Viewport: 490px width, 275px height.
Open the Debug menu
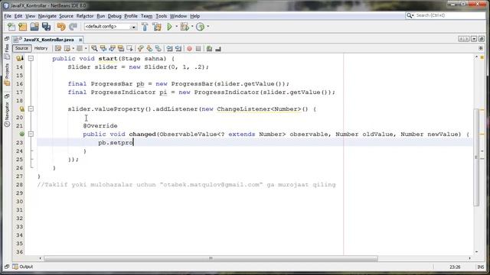(x=114, y=16)
